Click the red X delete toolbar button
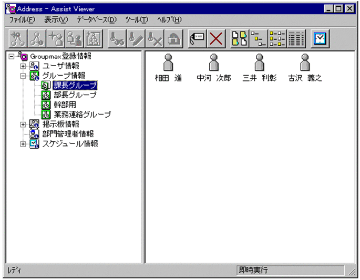Screen dimensions: 360x280 tap(216, 39)
